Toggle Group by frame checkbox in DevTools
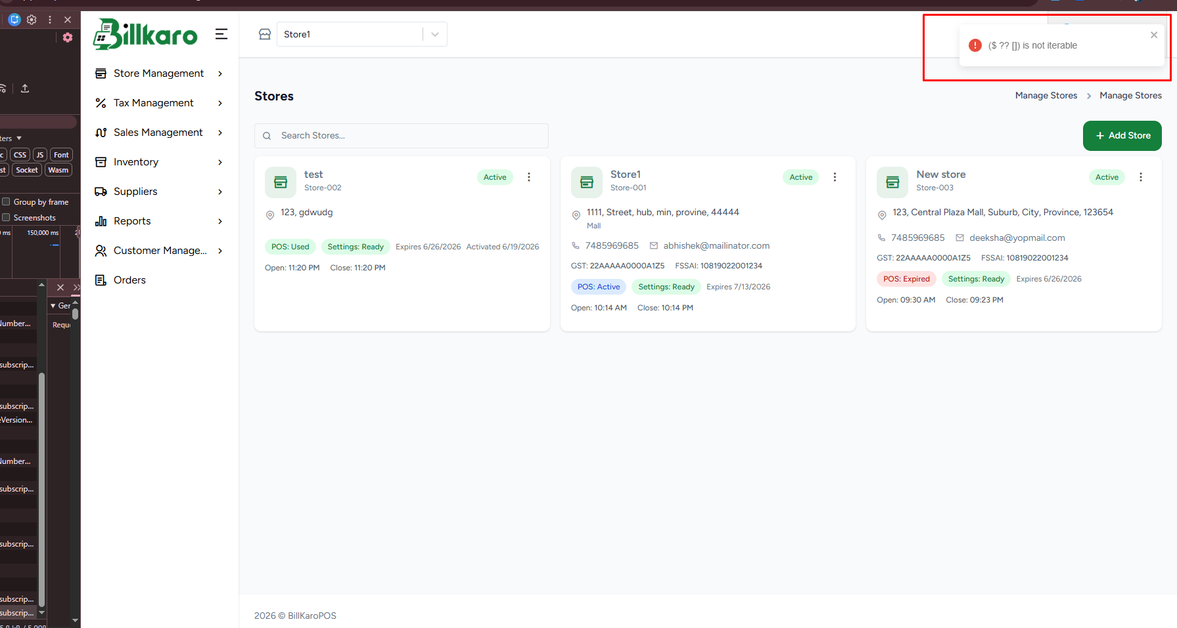This screenshot has width=1177, height=628. coord(6,202)
